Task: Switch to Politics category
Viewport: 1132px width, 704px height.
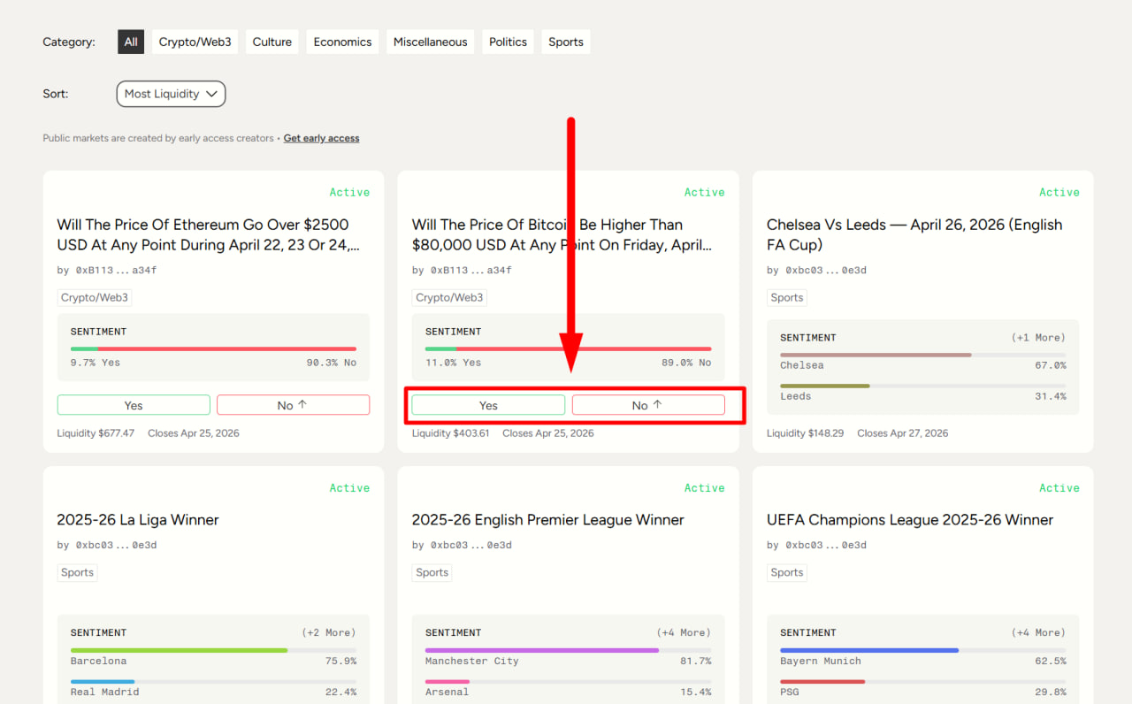Action: tap(508, 42)
